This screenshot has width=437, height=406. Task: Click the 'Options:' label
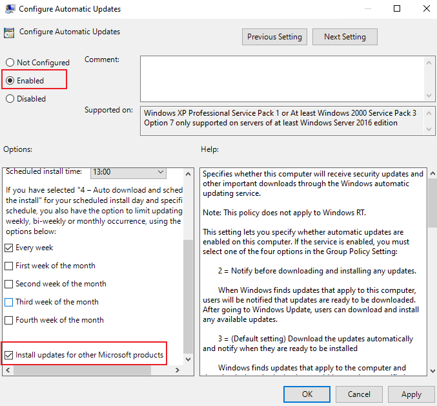[17, 149]
